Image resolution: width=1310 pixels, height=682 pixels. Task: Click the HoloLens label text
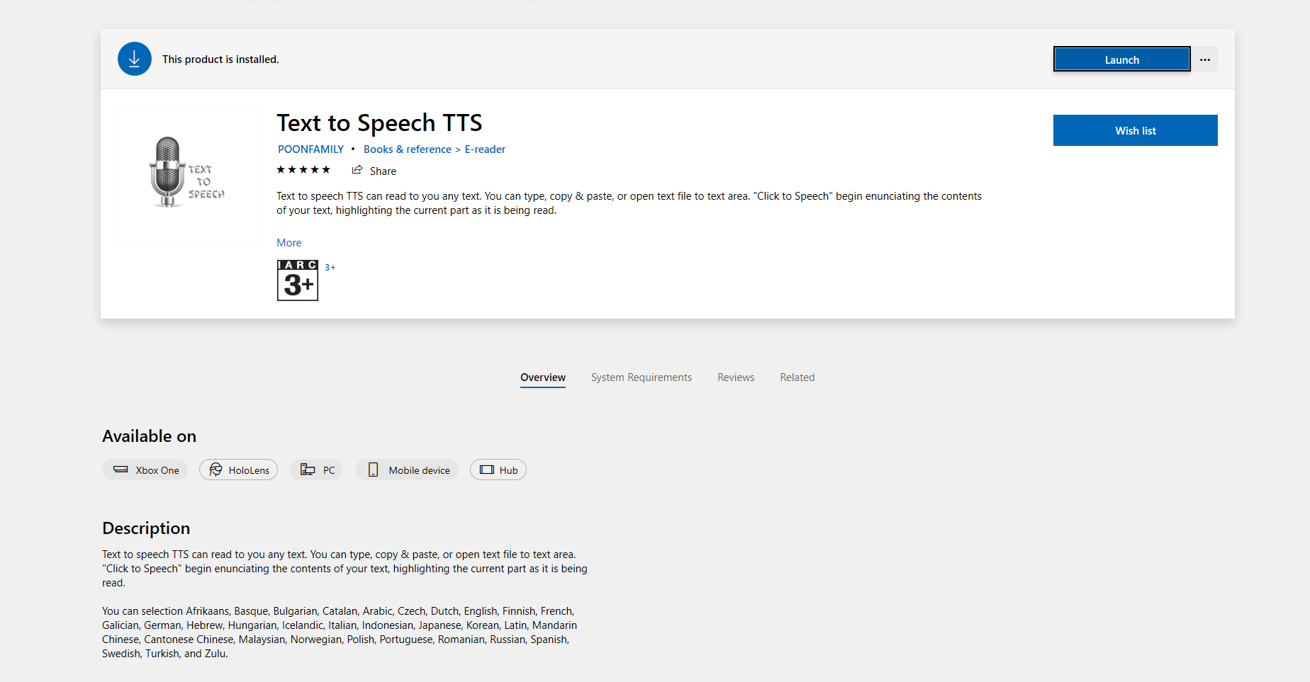tap(249, 470)
